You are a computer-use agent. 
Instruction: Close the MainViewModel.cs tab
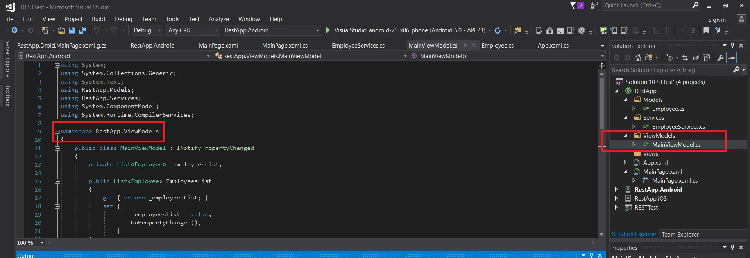(x=474, y=45)
